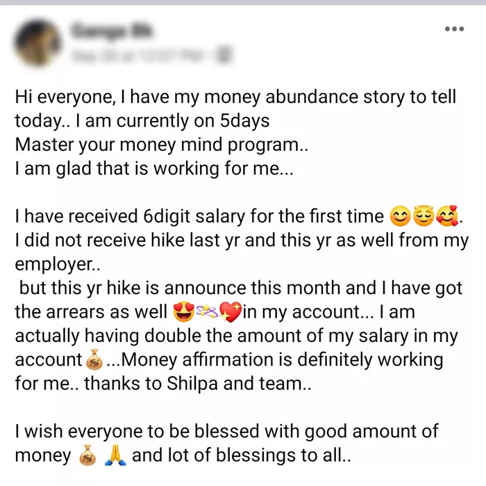Click the heart-eyes emoji after 'arrears as well'
486x486 pixels.
(183, 312)
